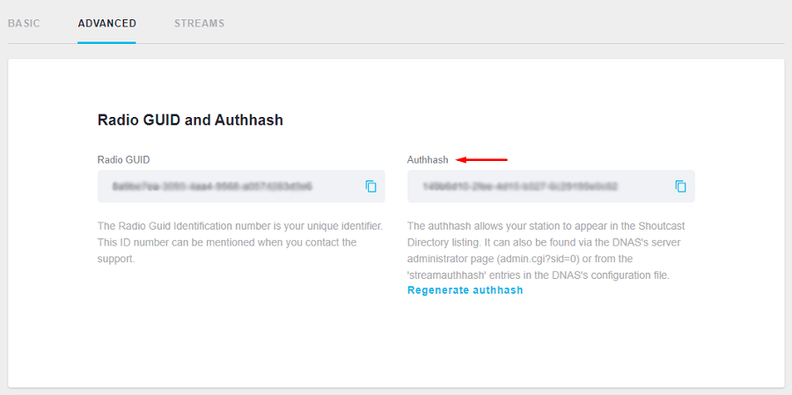The height and width of the screenshot is (395, 792).
Task: Copy the Radio GUID to clipboard
Action: 370,187
